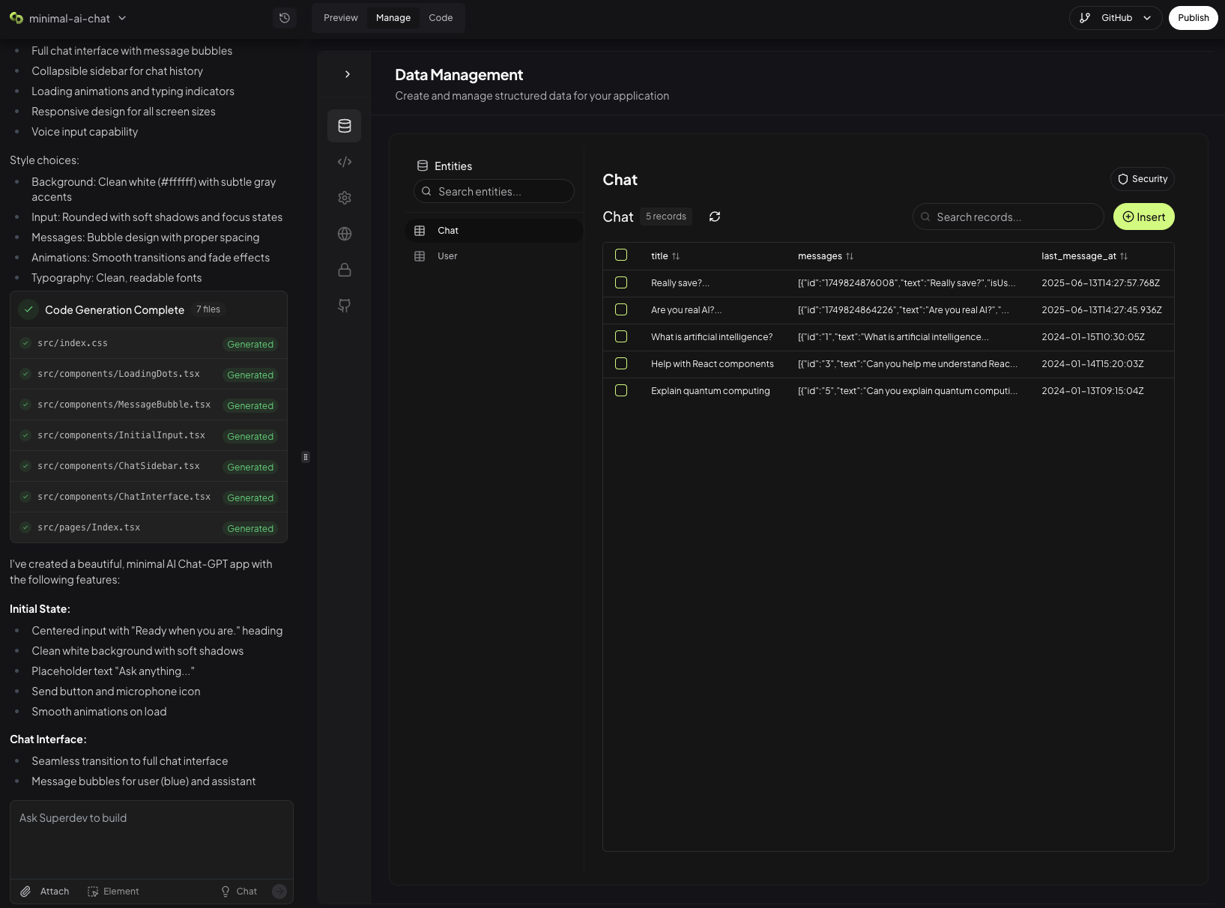Click the Element selector icon

93,892
